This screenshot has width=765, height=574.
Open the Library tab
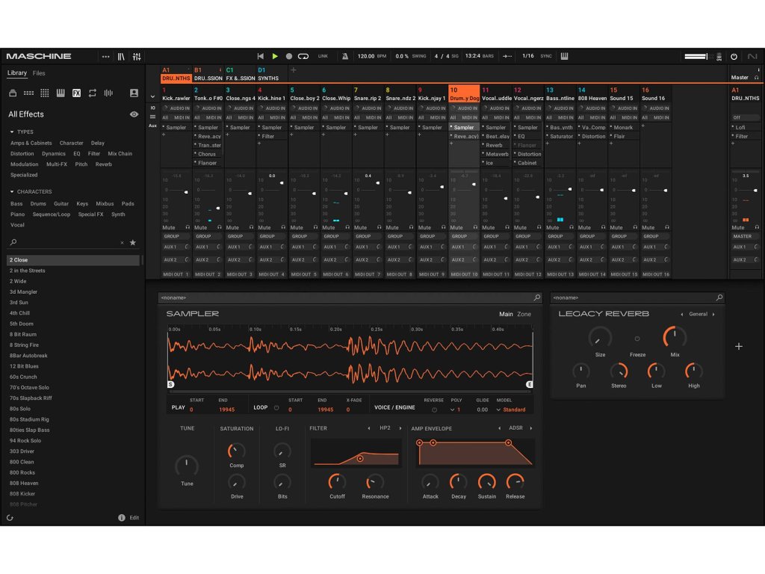click(x=17, y=72)
